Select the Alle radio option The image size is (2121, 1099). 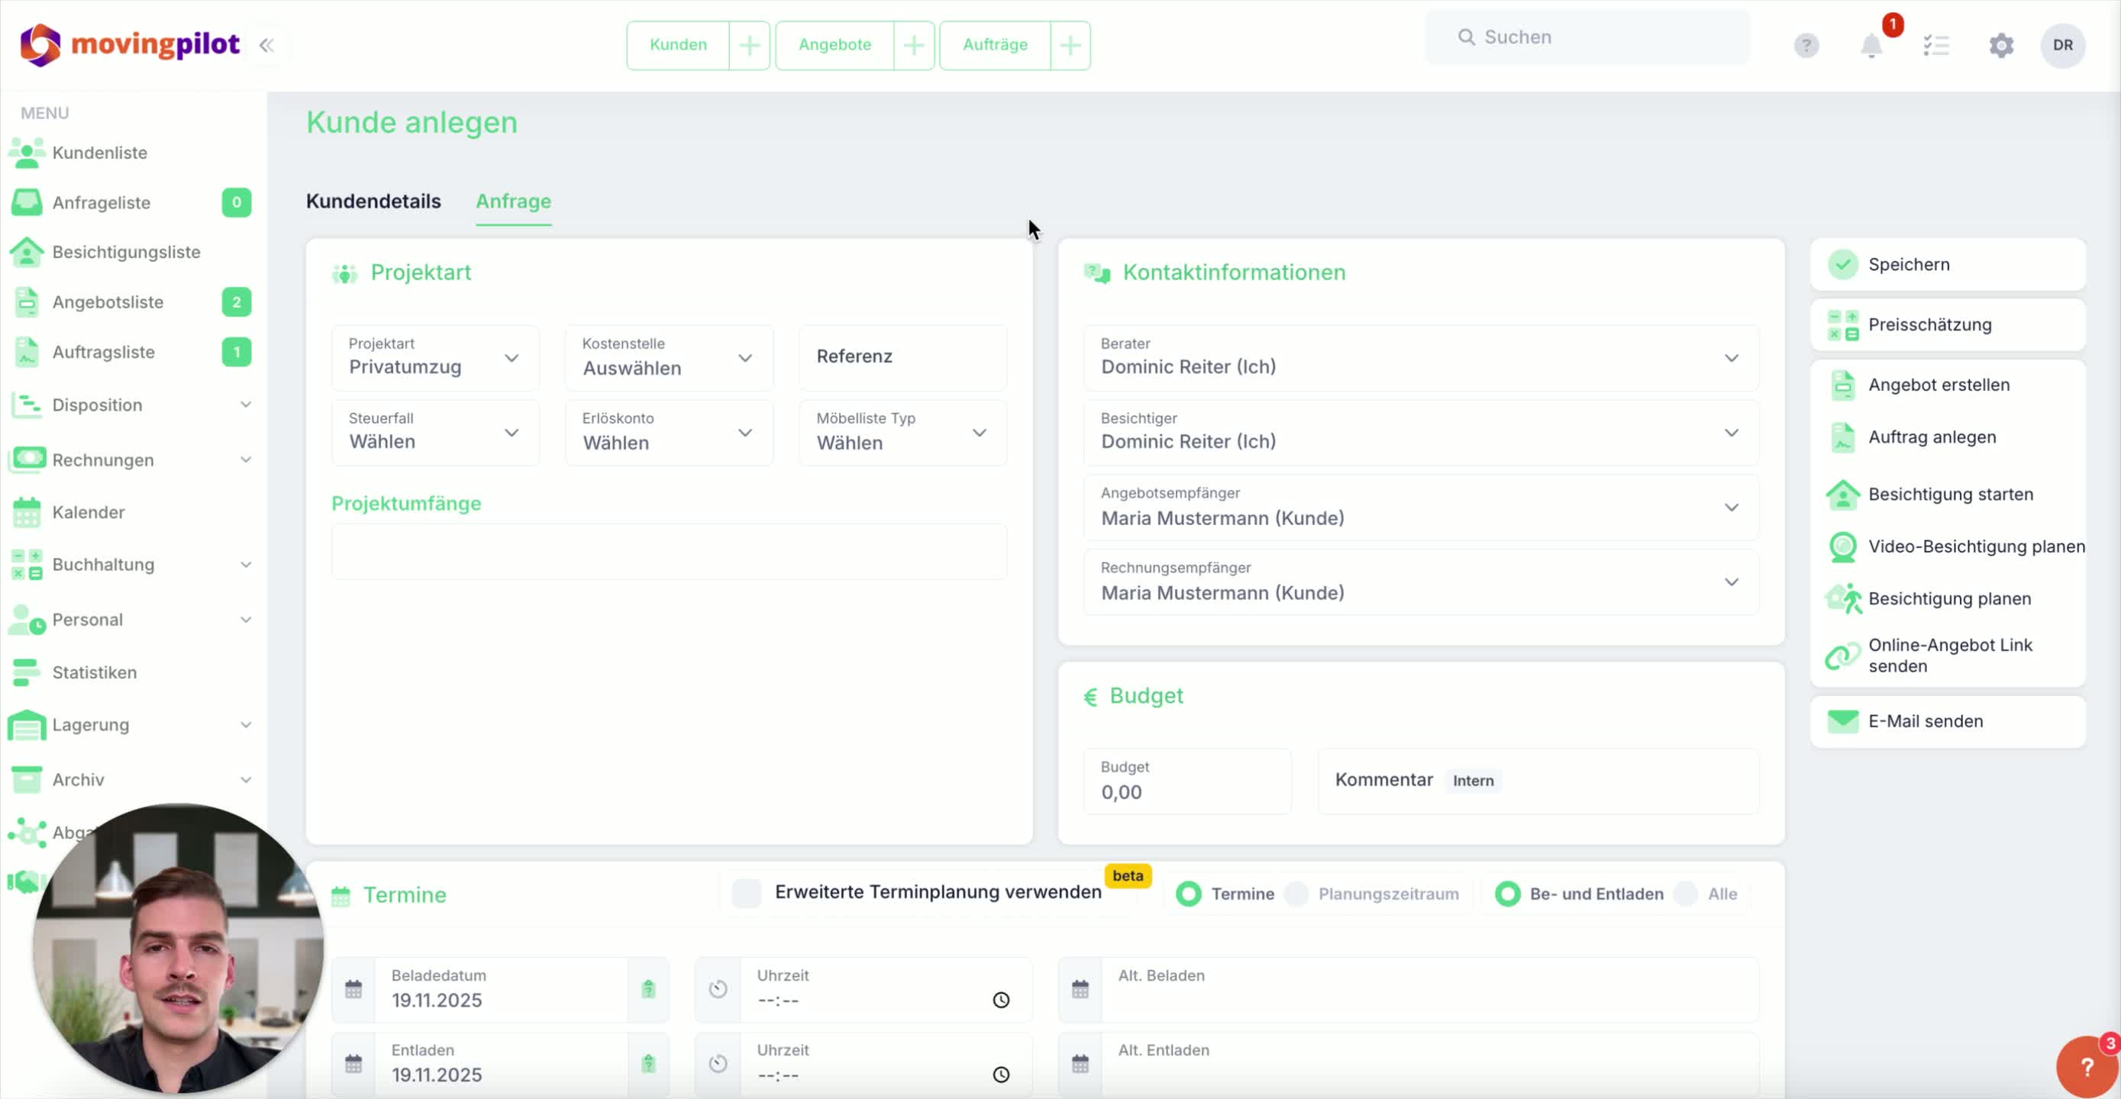[x=1687, y=894]
